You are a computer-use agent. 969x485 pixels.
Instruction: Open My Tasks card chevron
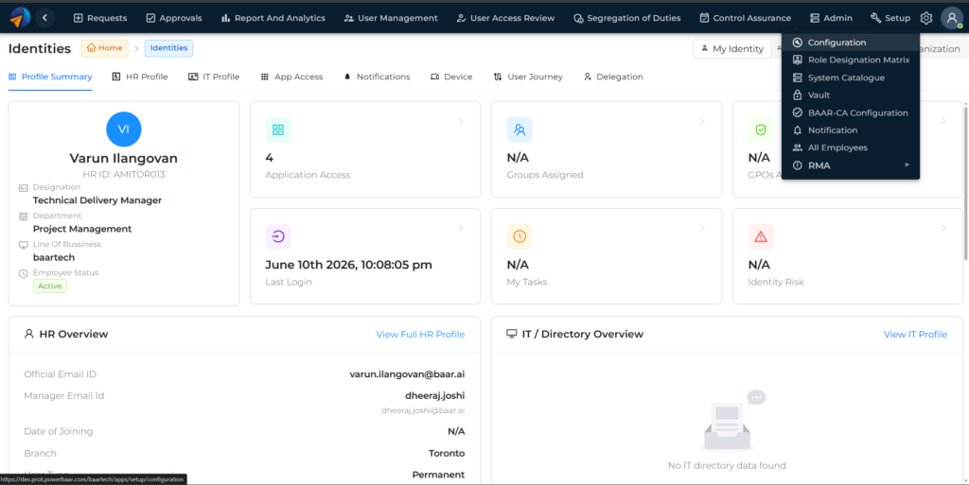pos(702,228)
